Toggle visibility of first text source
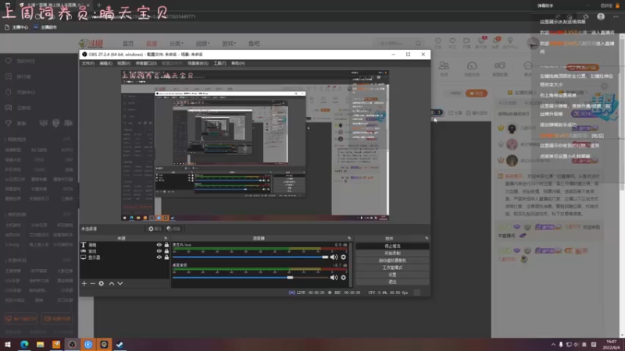The image size is (625, 351). coord(159,245)
